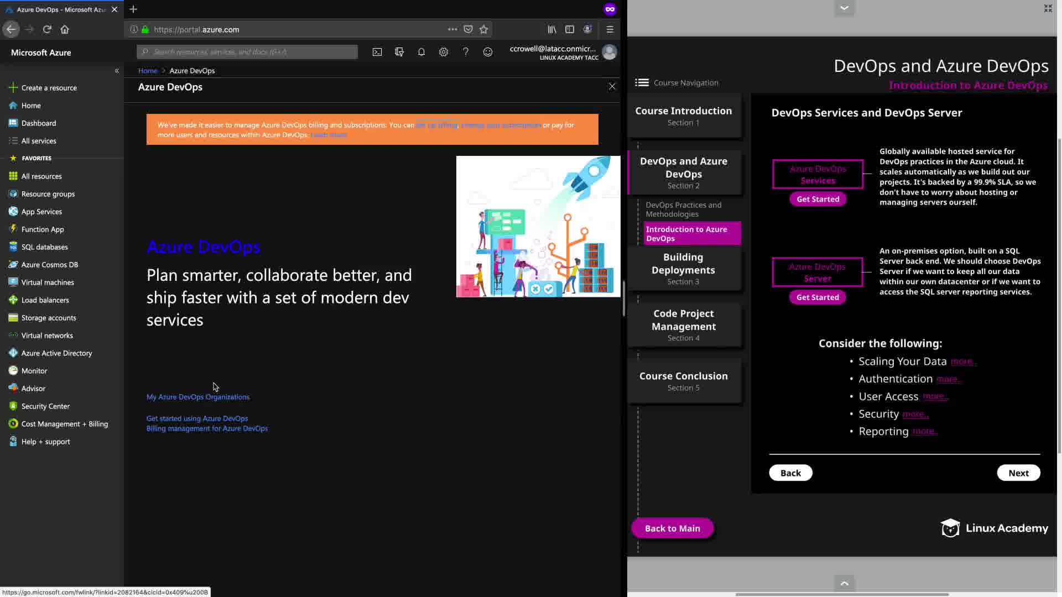
Task: Select DevOps Practices and Methodologies item
Action: click(684, 210)
